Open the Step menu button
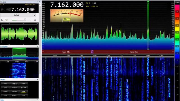The image size is (180, 101). pos(14,84)
